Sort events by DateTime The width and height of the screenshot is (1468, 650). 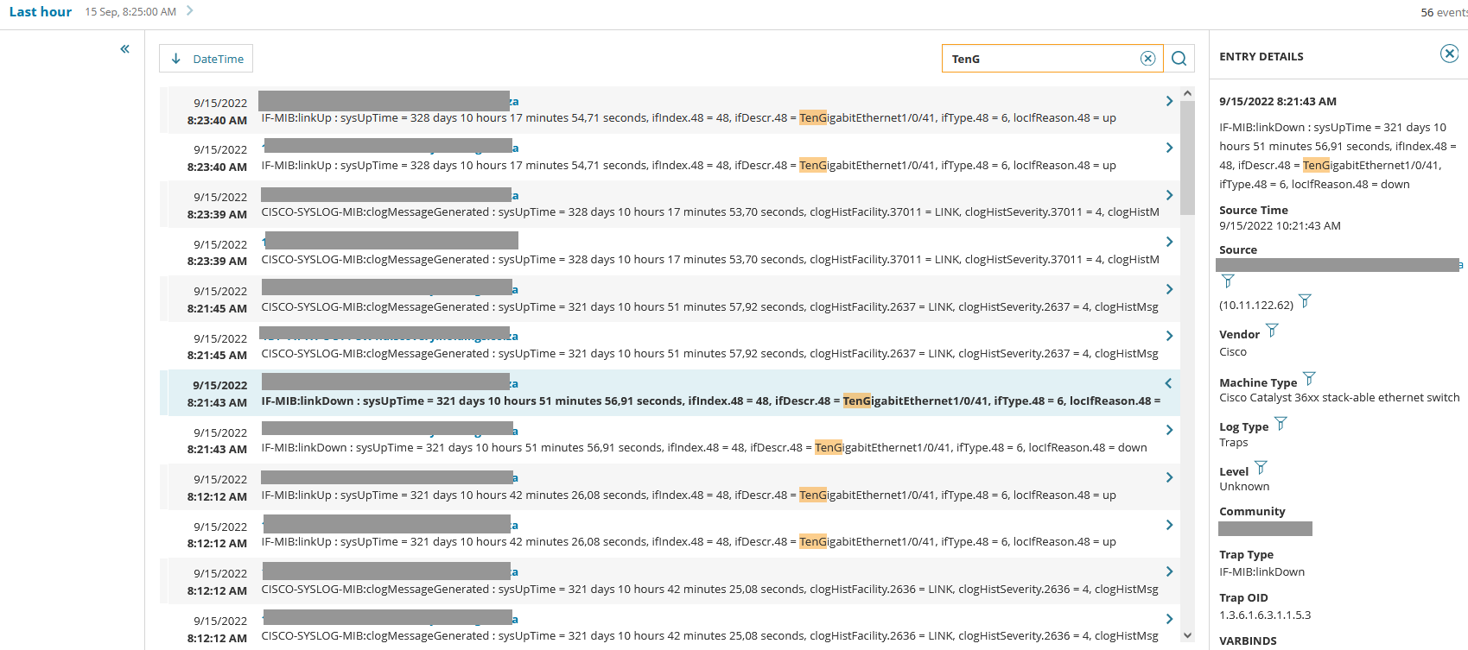click(206, 59)
